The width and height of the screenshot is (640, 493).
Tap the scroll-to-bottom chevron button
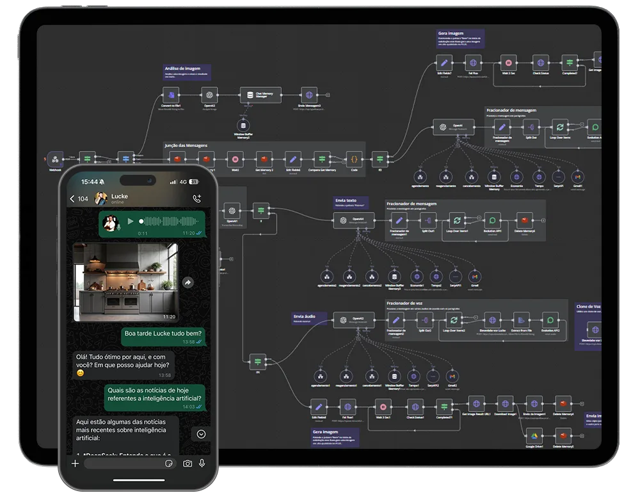click(x=201, y=433)
